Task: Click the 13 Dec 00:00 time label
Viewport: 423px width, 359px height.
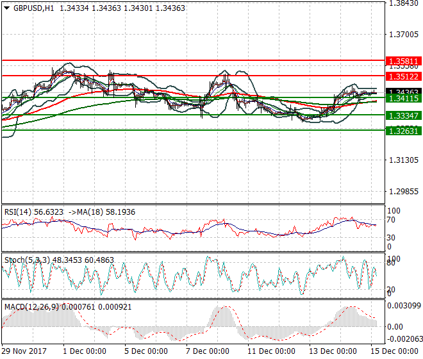Action: (x=333, y=351)
